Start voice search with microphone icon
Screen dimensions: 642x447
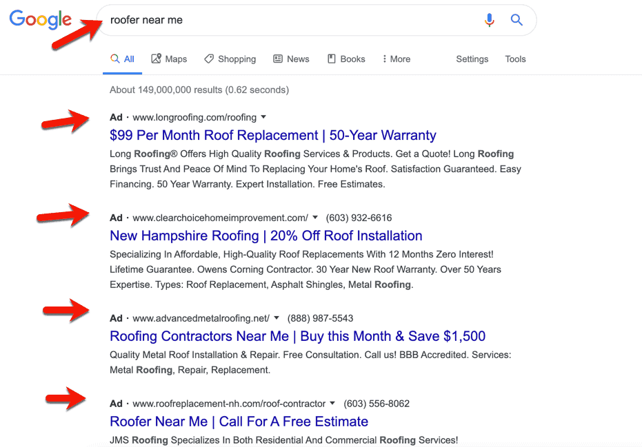point(489,20)
